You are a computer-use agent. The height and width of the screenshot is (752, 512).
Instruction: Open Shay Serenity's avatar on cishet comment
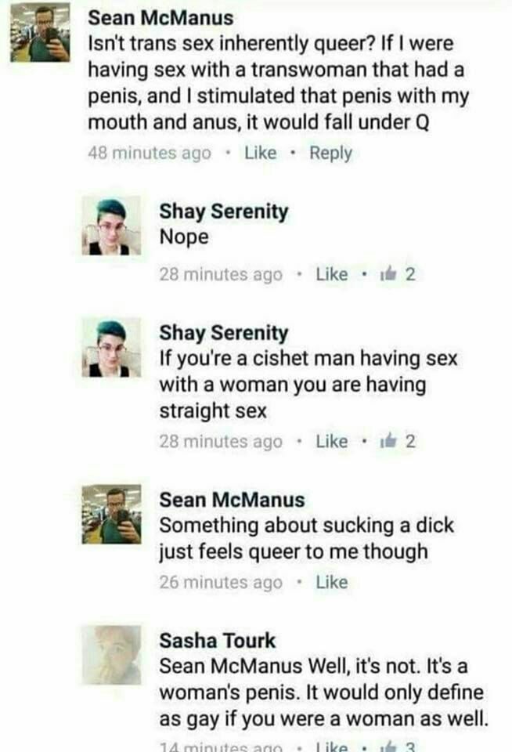[111, 347]
